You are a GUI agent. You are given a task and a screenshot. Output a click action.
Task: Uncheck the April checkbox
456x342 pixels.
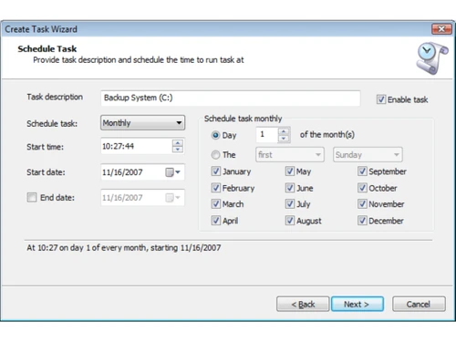click(x=215, y=220)
